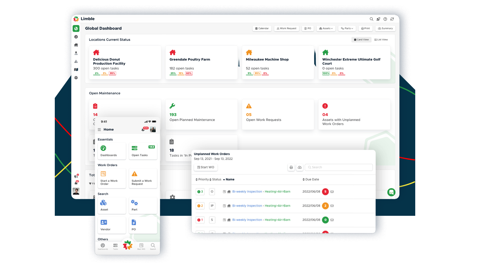Sort work orders by Priority column
The height and width of the screenshot is (269, 479).
[x=202, y=180]
